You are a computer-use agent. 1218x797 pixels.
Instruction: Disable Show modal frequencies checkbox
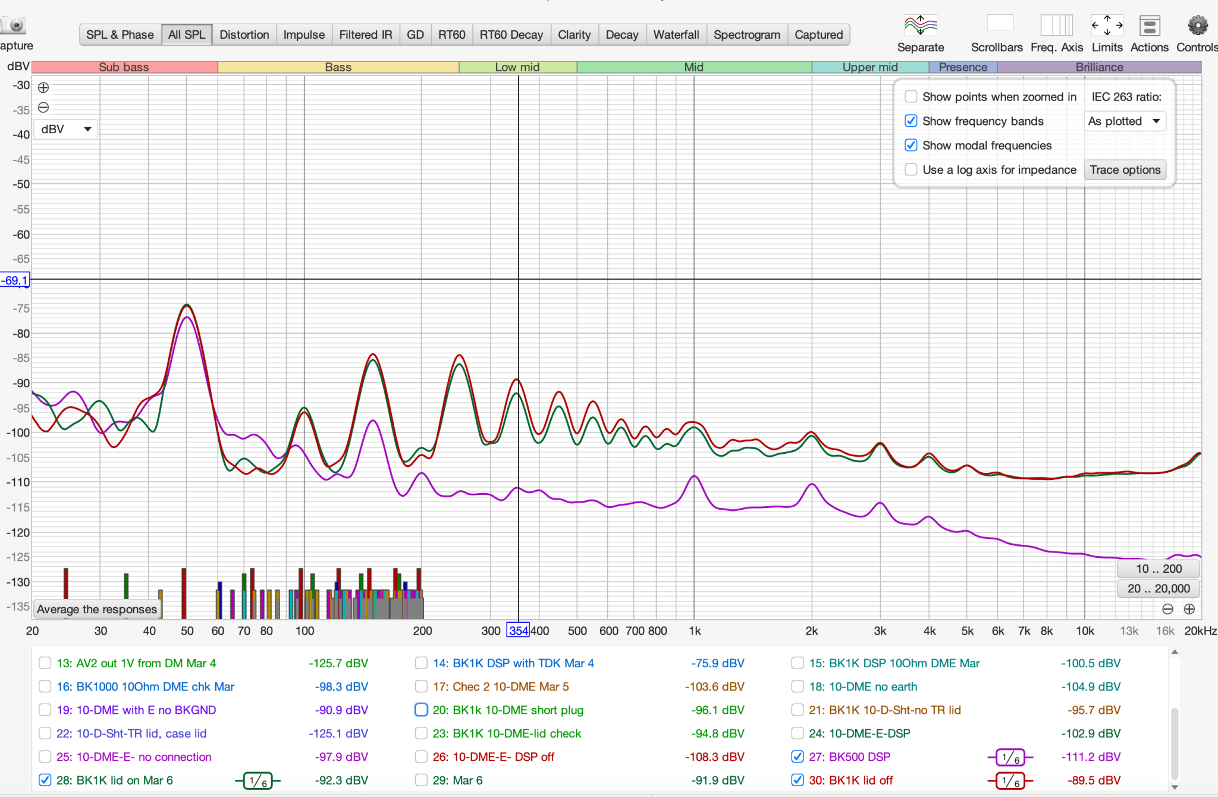coord(911,145)
